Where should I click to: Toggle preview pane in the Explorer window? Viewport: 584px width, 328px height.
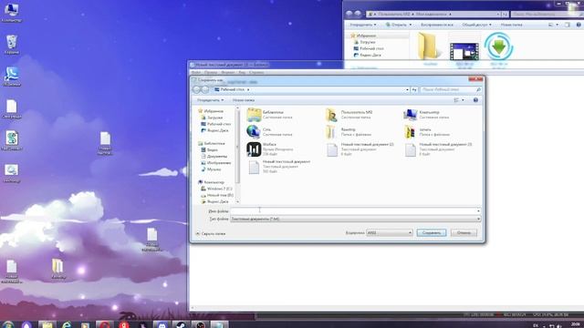[567, 25]
